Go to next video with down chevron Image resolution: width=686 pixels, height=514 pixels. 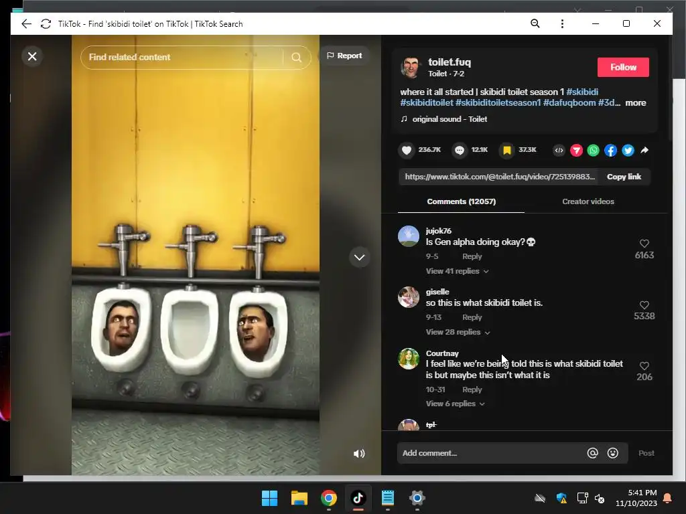coord(359,257)
